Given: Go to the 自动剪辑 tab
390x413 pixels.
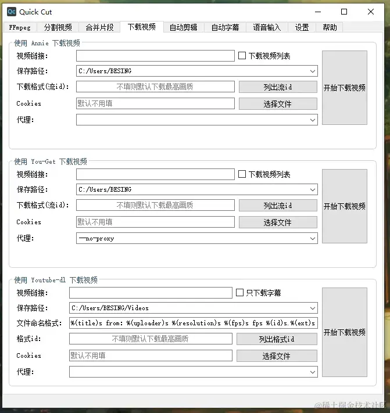Looking at the screenshot, I should click(x=183, y=27).
